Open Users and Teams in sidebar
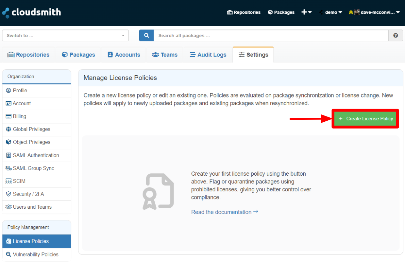This screenshot has height=262, width=405. pyautogui.click(x=37, y=207)
